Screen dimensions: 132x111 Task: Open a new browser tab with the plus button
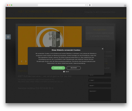(x=125, y=6)
